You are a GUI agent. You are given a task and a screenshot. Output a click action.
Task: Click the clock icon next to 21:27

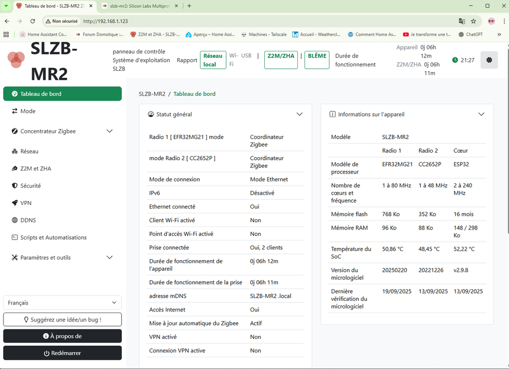click(455, 60)
